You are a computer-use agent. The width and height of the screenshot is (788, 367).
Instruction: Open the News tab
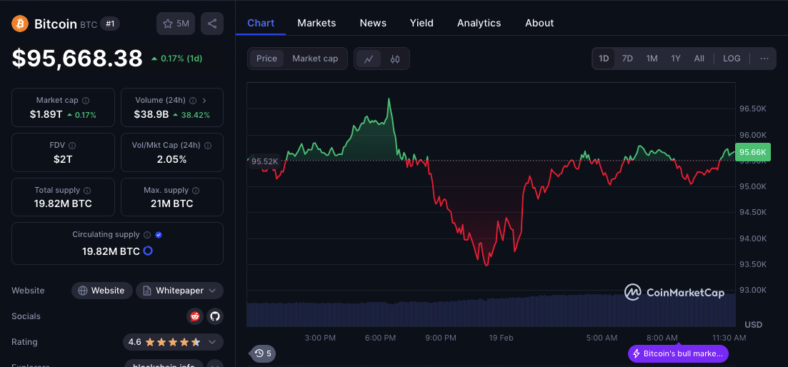pyautogui.click(x=373, y=23)
